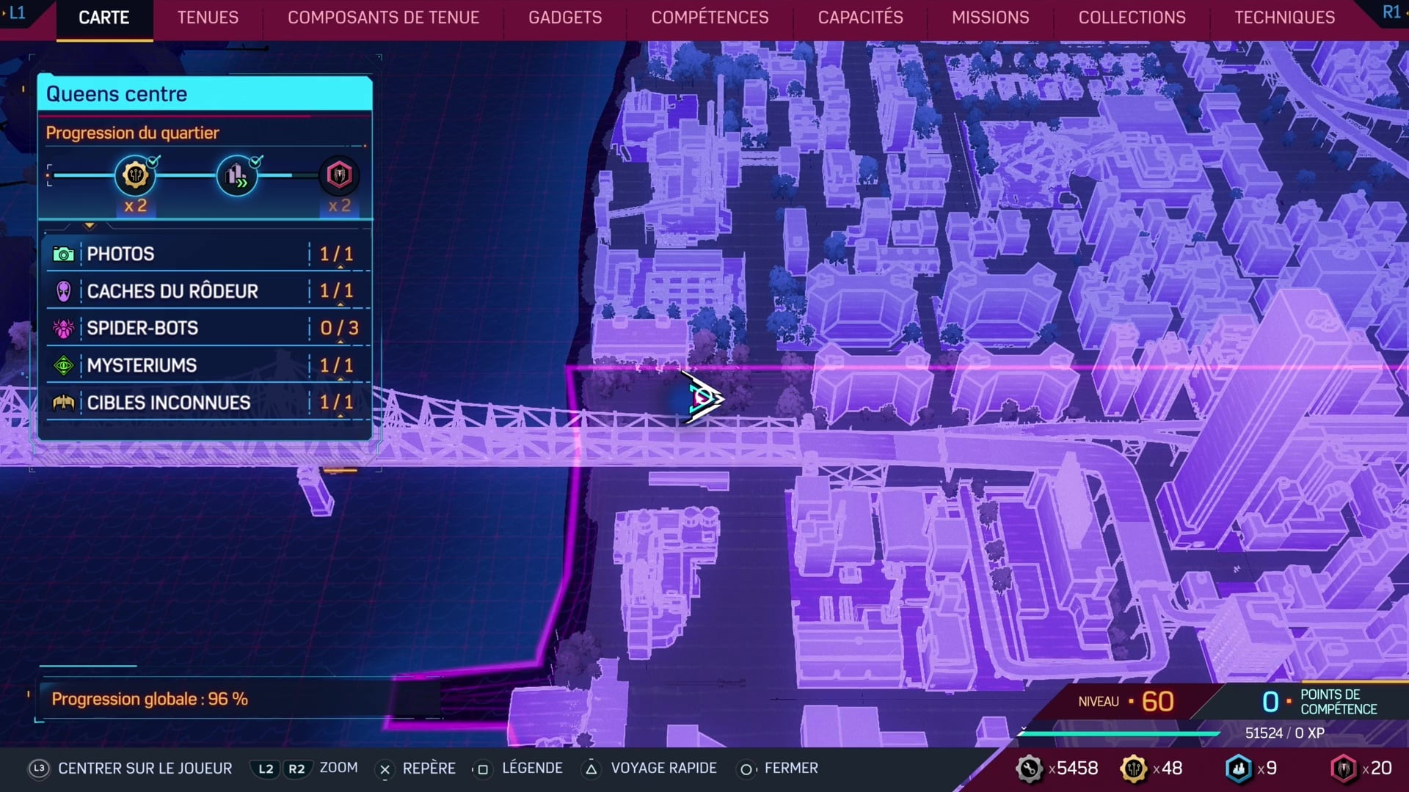Viewport: 1409px width, 792px height.
Task: Open the COMPÉTENCES tab
Action: click(x=710, y=18)
